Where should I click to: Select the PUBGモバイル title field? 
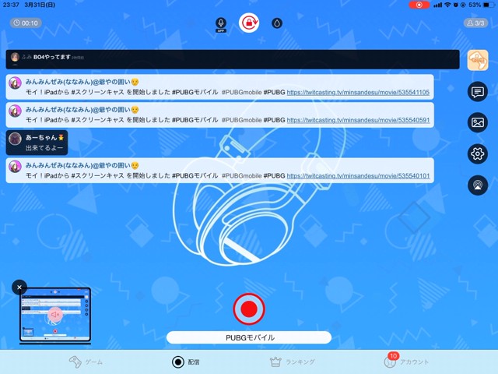tap(249, 337)
